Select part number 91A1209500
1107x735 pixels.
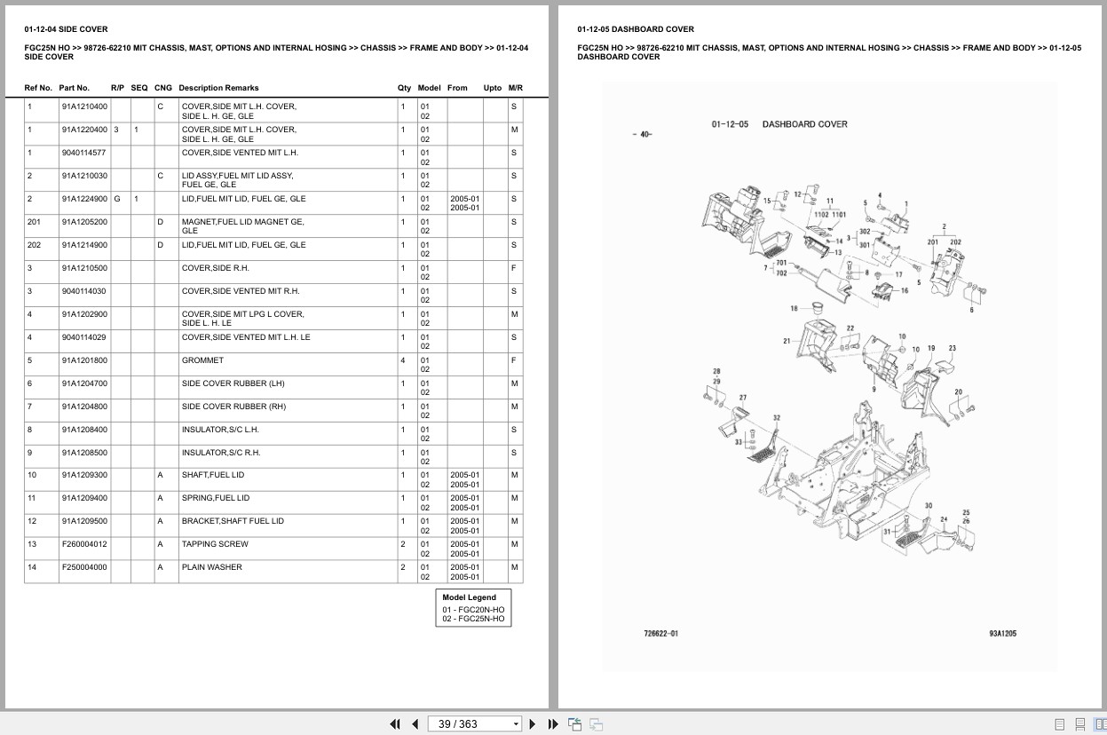[x=84, y=521]
